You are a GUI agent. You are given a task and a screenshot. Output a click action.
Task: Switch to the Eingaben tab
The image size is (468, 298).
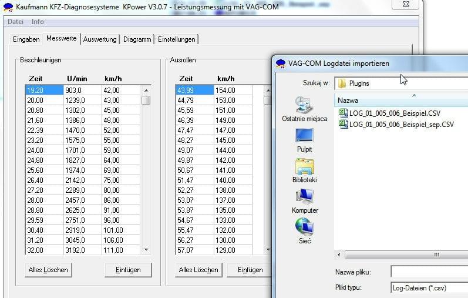coord(26,39)
